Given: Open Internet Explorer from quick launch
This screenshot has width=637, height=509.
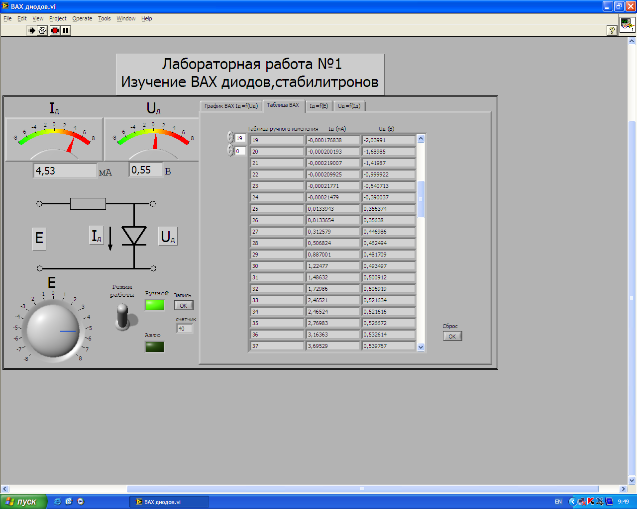Looking at the screenshot, I should pos(57,502).
